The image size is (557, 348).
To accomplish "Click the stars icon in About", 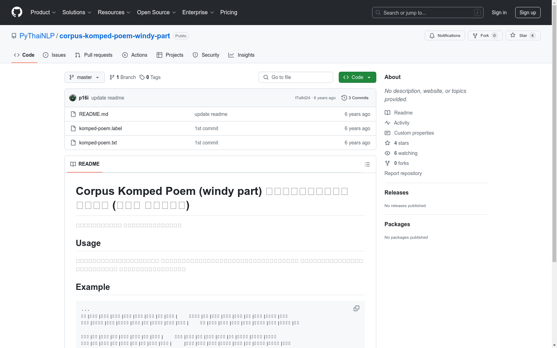I will pyautogui.click(x=387, y=143).
